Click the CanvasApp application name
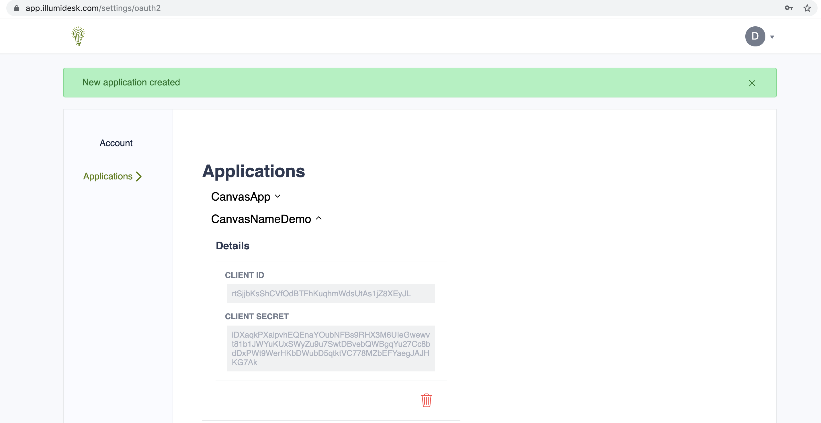 [241, 197]
